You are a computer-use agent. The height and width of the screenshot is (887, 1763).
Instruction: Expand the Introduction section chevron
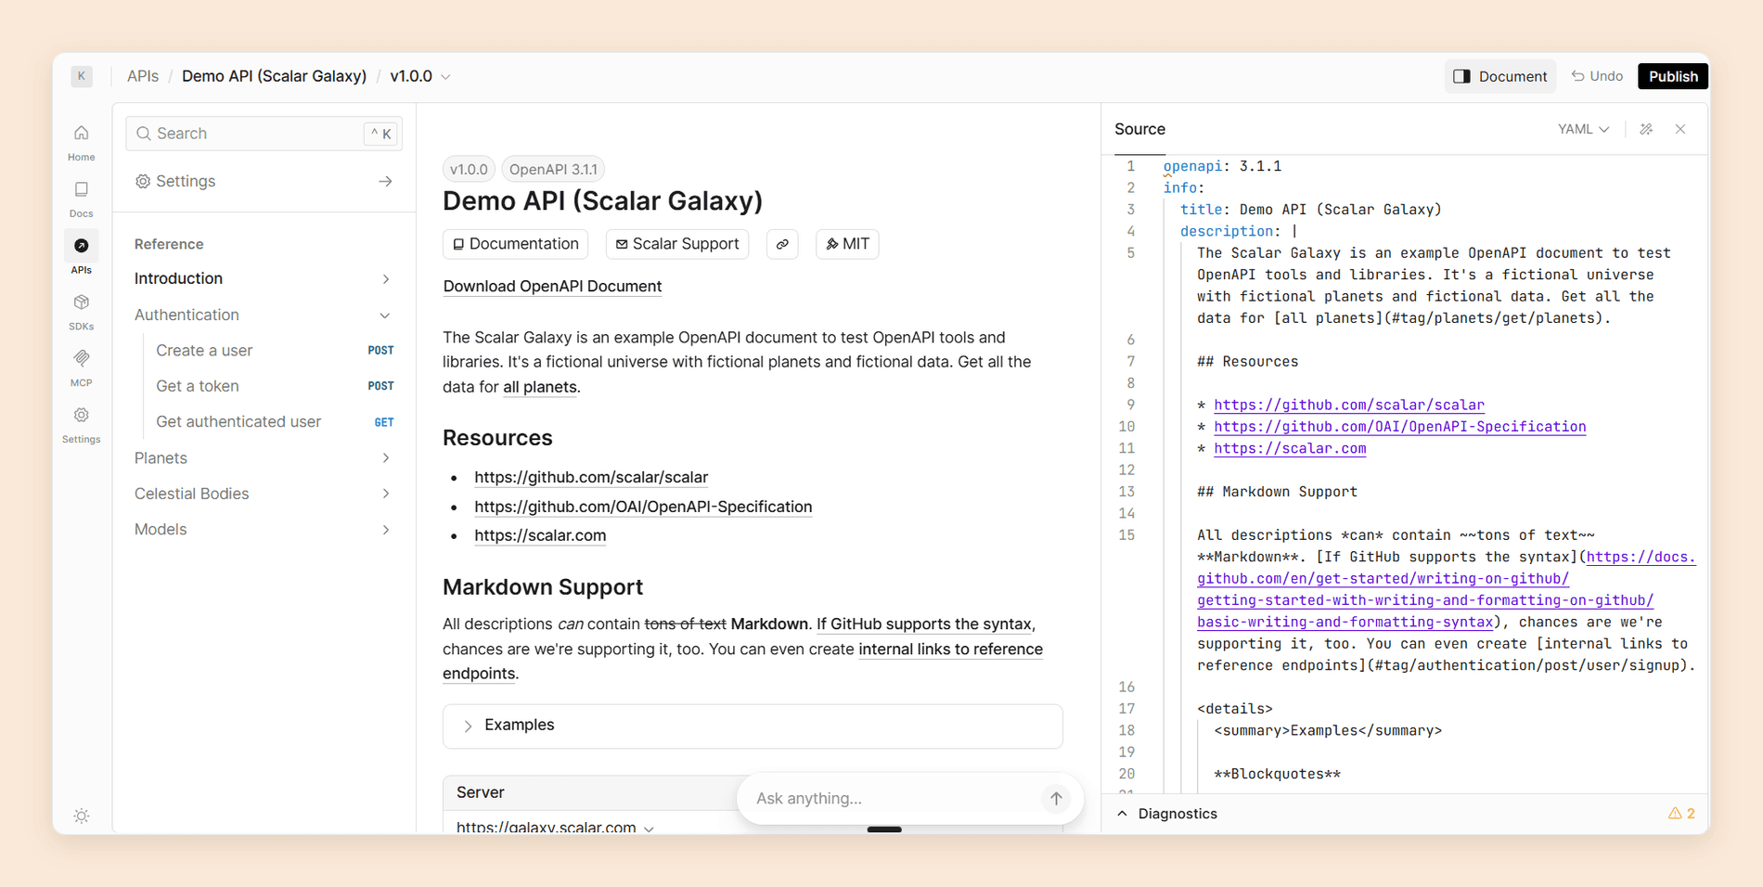tap(386, 278)
